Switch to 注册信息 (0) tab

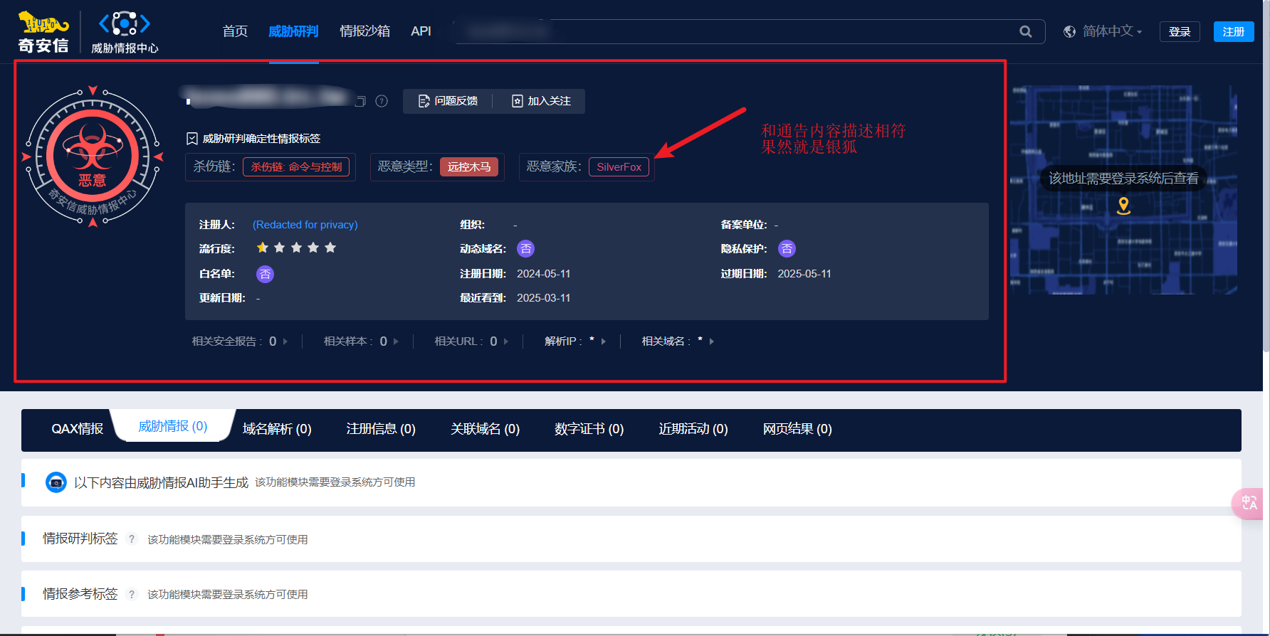pyautogui.click(x=381, y=429)
